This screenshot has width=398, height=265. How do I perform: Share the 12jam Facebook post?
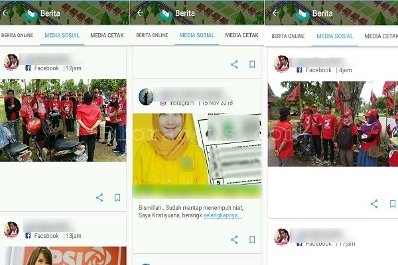point(99,197)
